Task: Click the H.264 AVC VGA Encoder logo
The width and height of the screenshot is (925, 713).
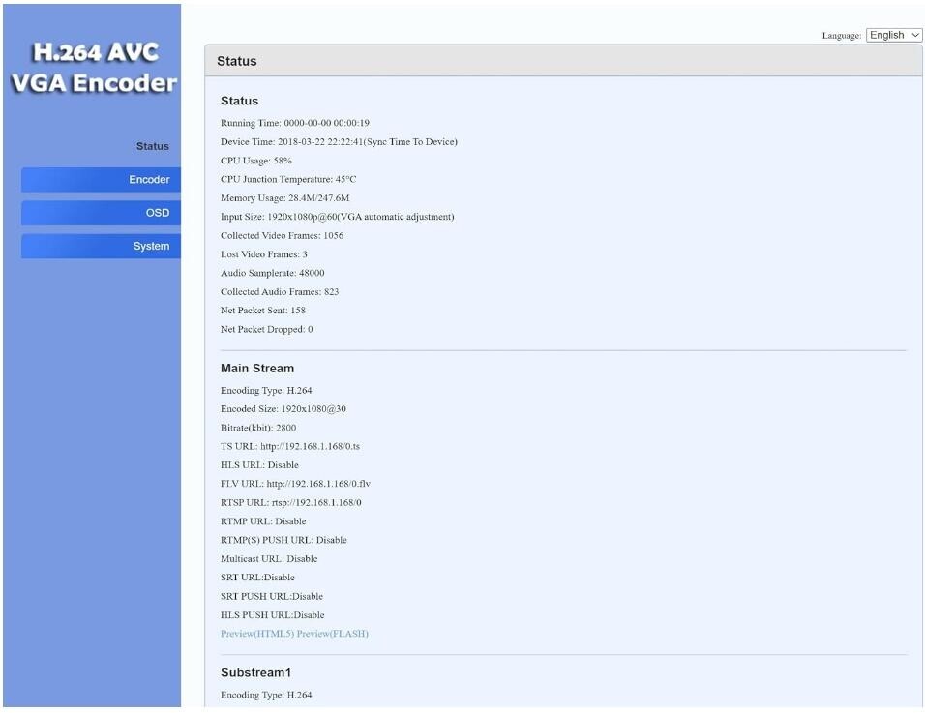Action: click(93, 68)
